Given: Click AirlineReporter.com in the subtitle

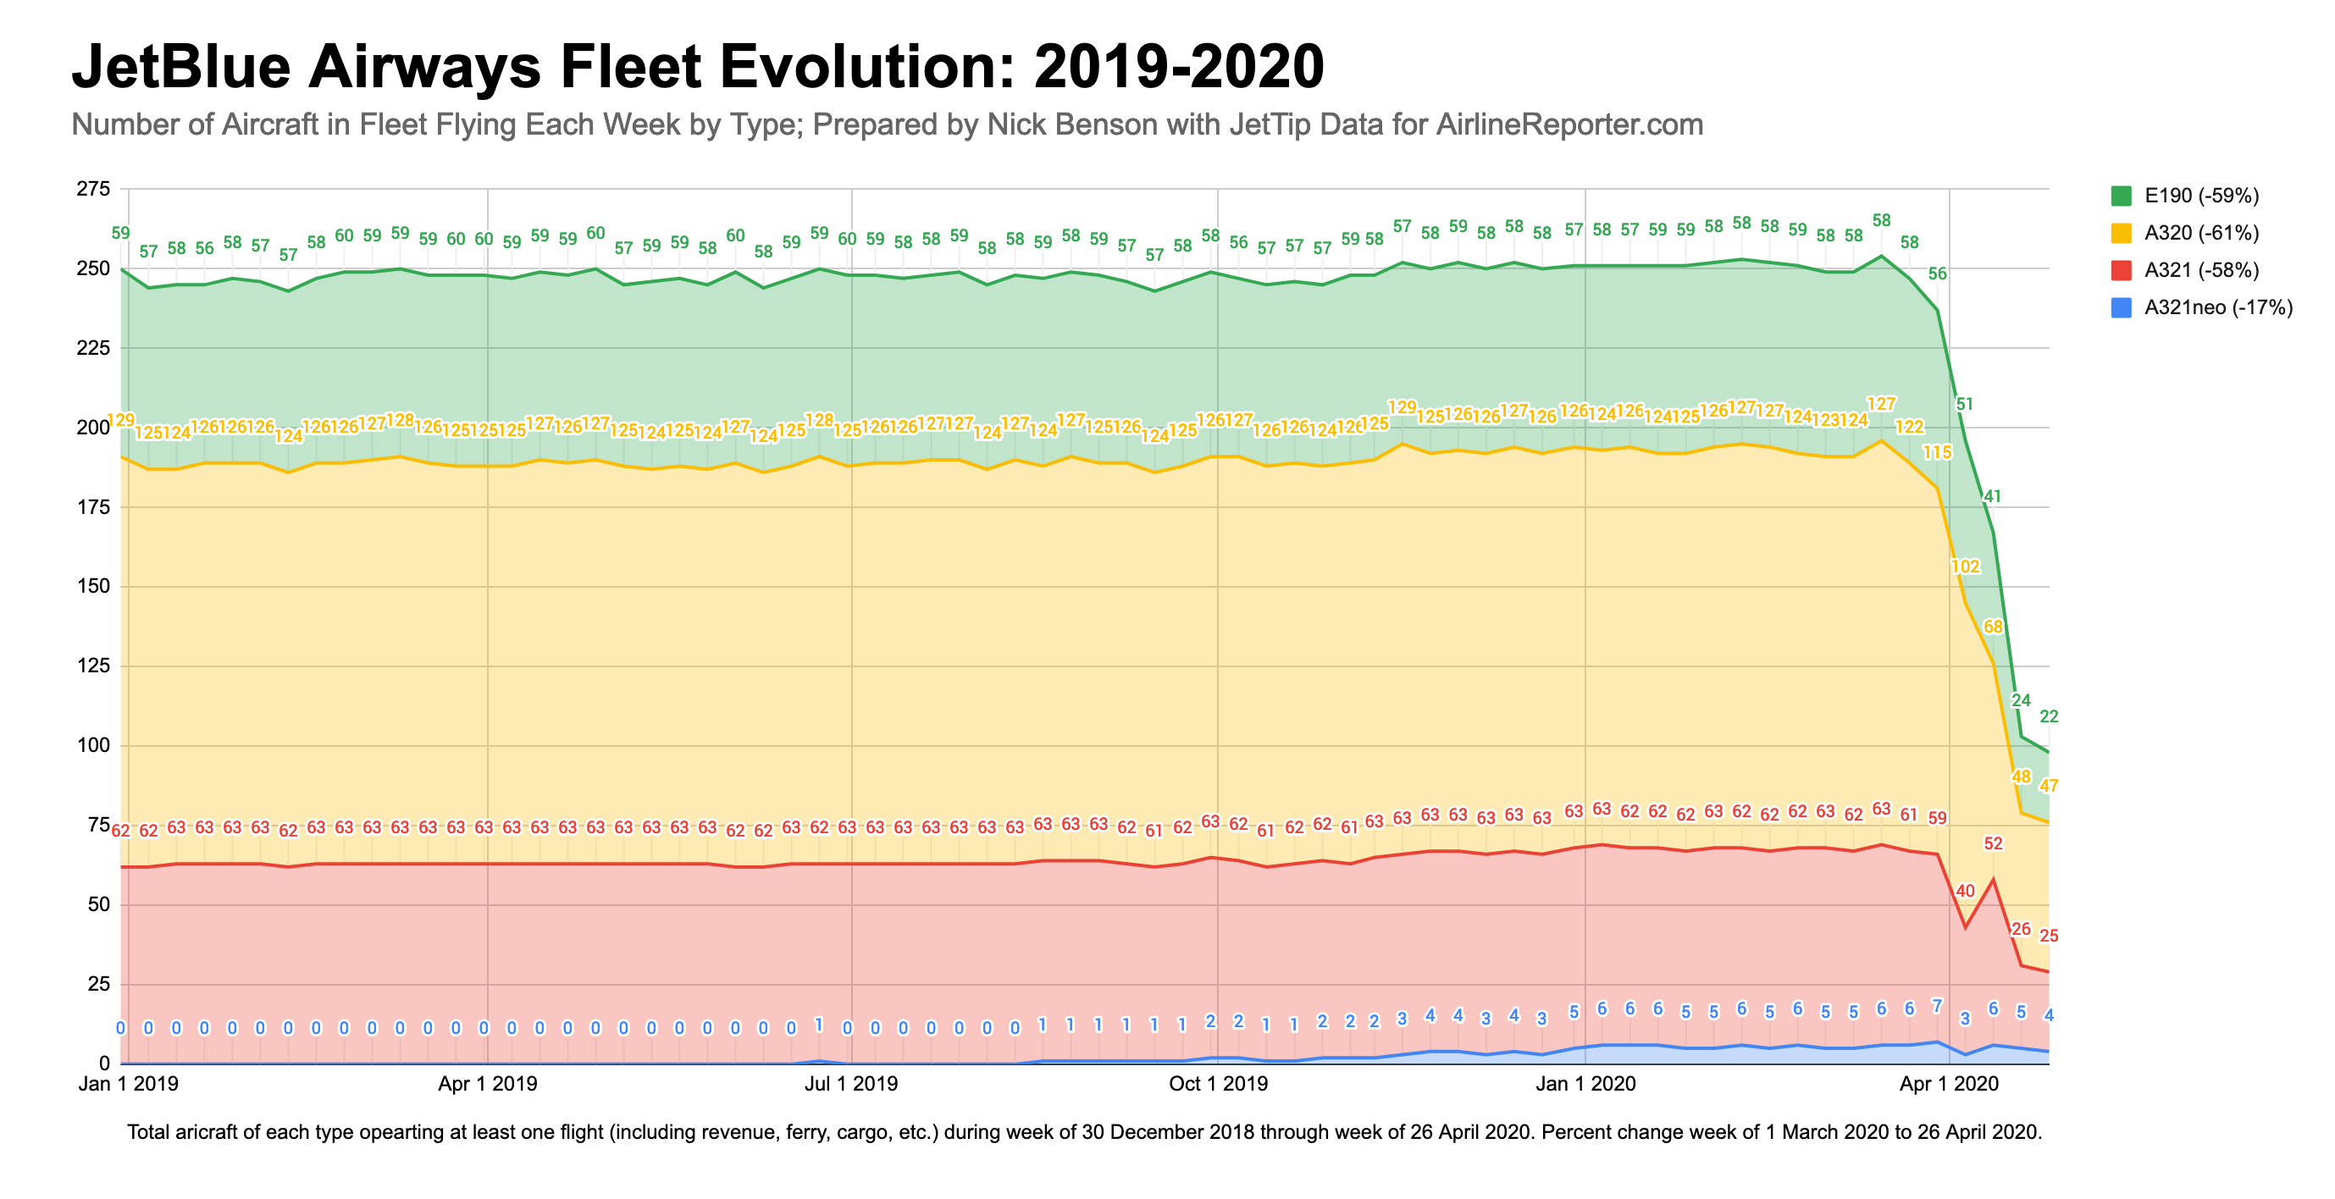Looking at the screenshot, I should tap(1569, 124).
